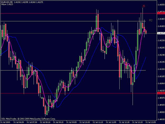The height and width of the screenshot is (124, 165).
Task: Click the red down-arrow sell signal marker
Action: 144,6
